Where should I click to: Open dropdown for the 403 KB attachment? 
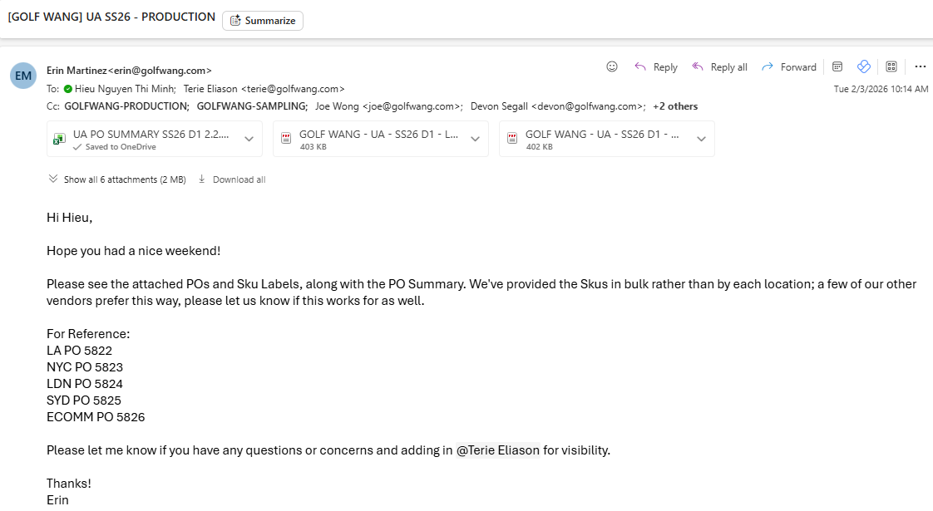(x=475, y=139)
